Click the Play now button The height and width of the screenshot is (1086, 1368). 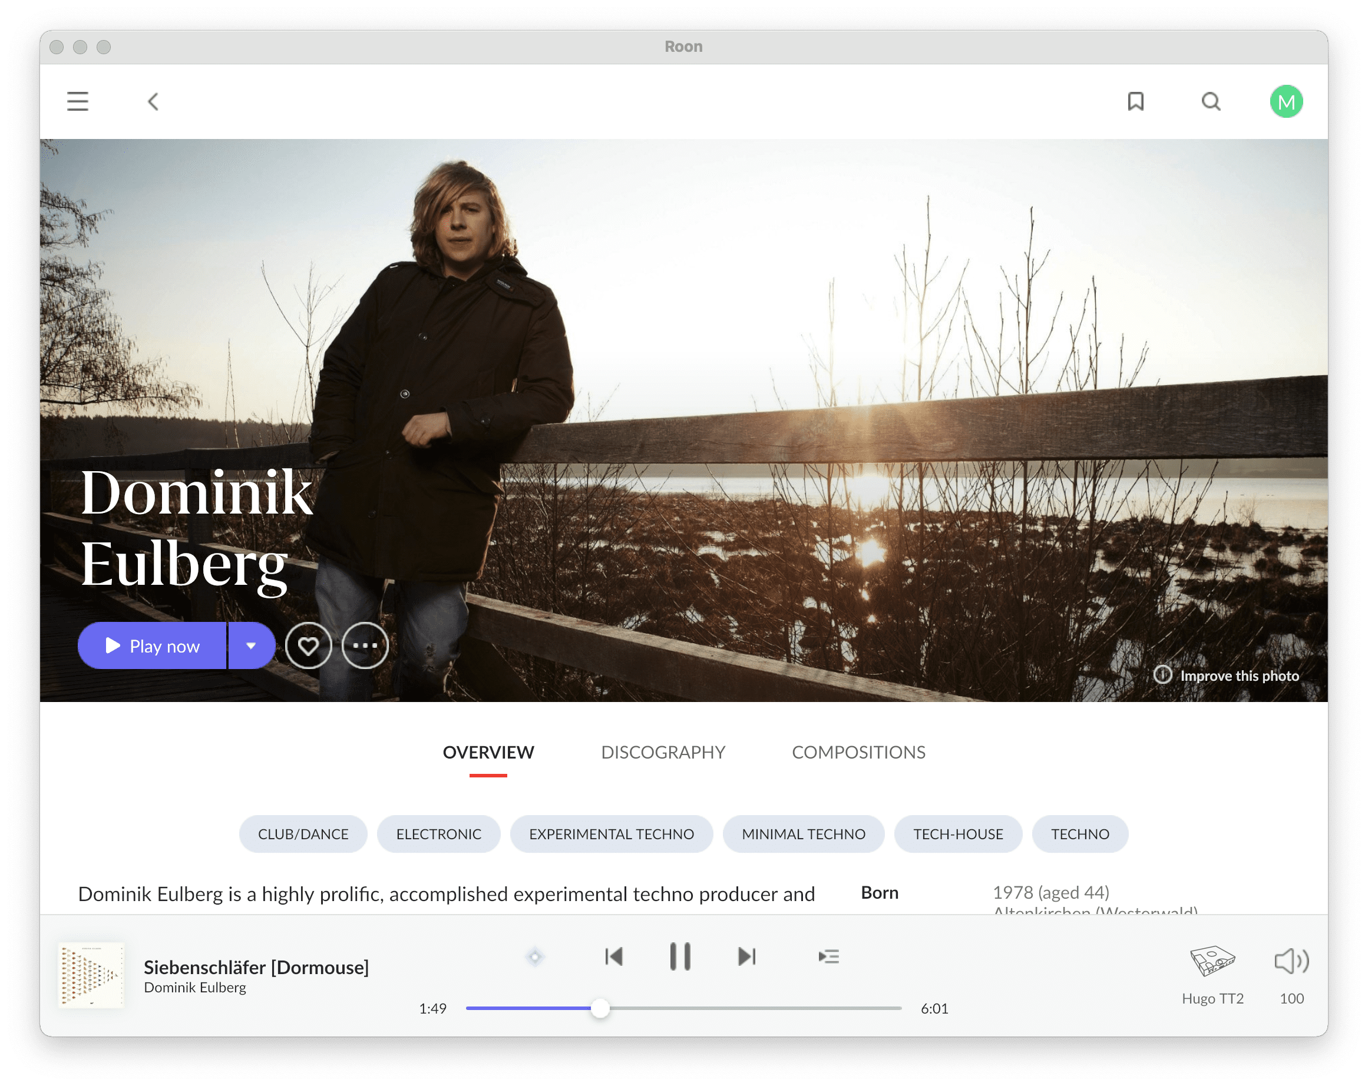tap(152, 645)
